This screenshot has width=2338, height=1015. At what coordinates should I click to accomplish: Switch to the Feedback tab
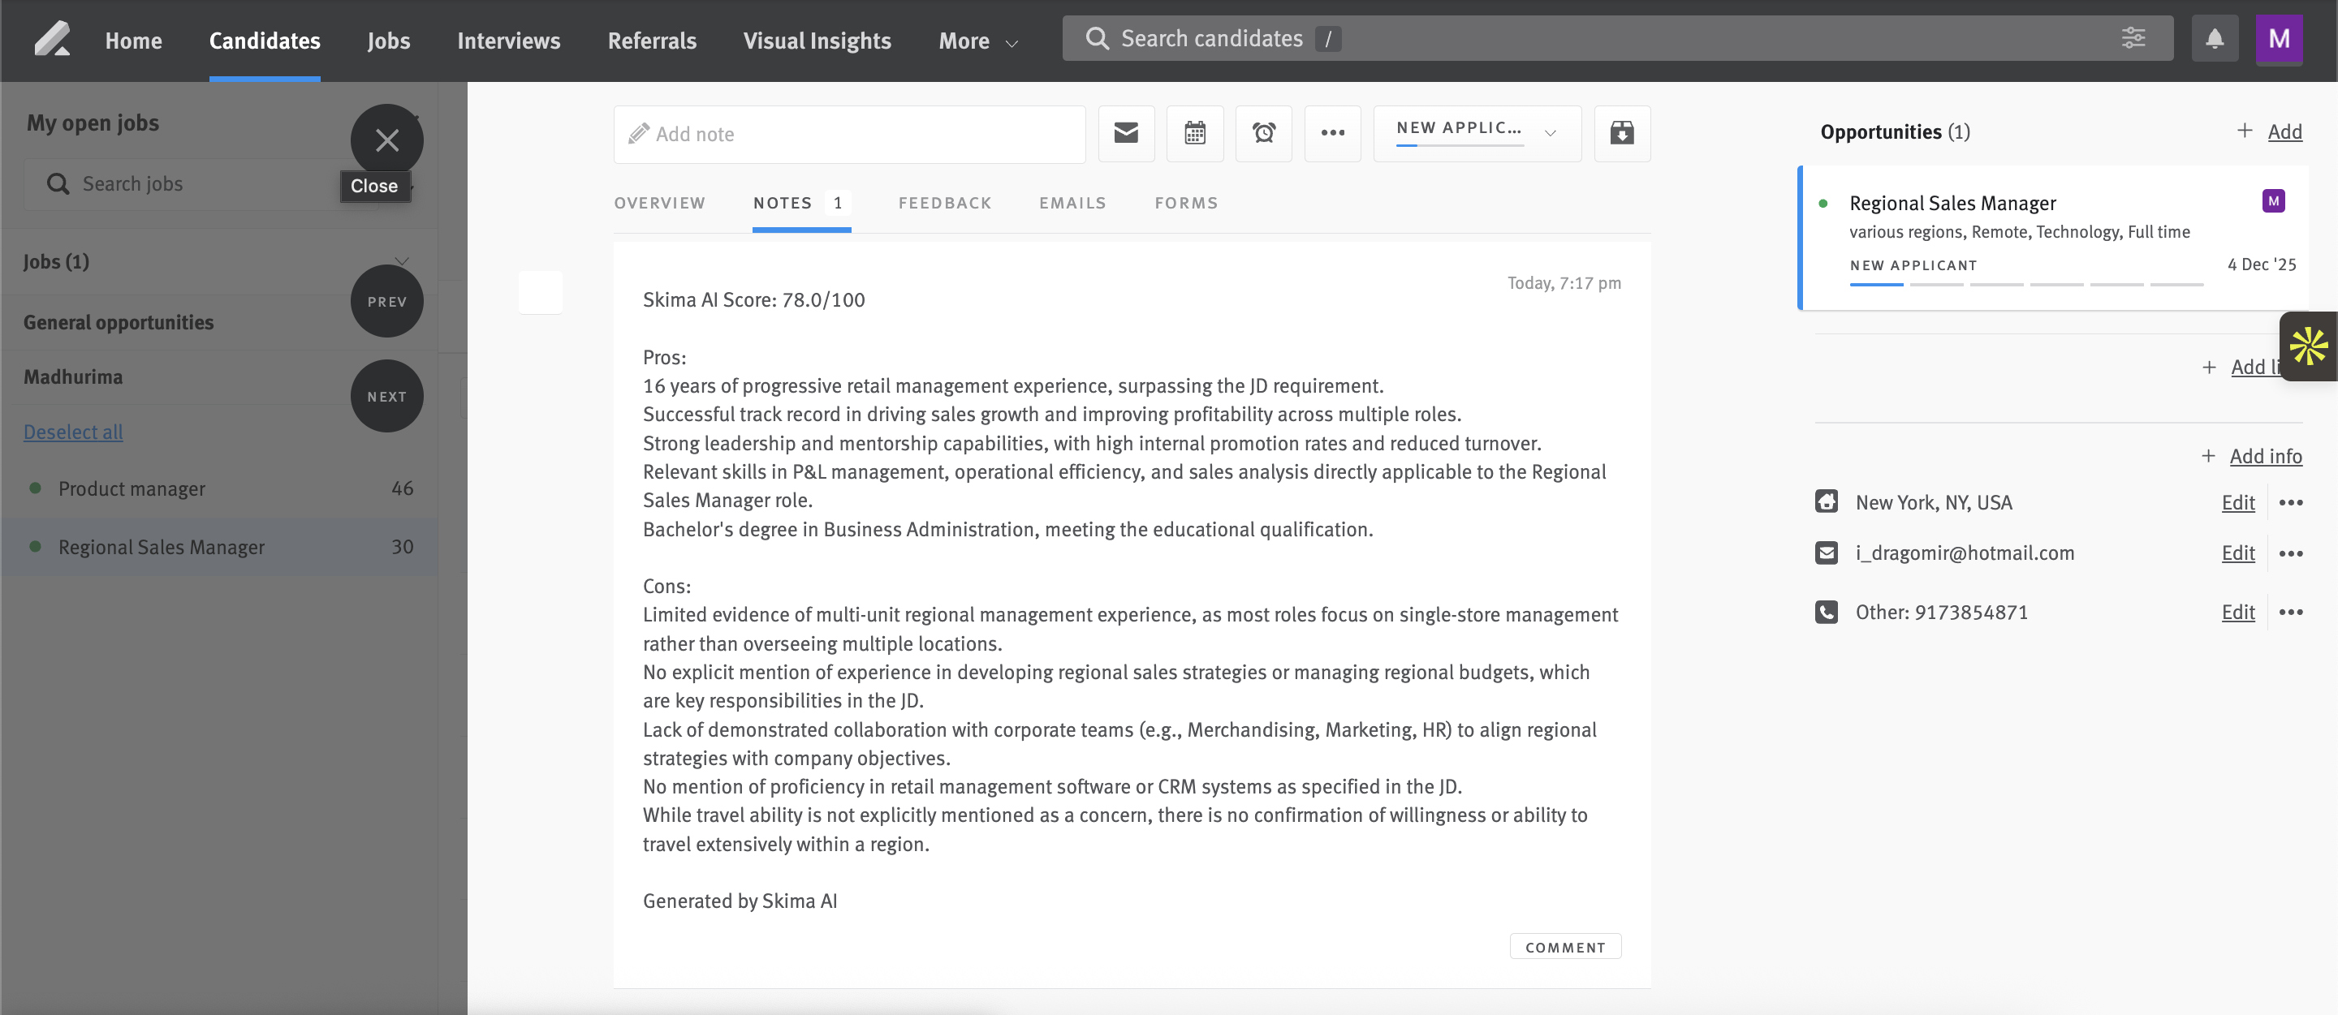pyautogui.click(x=944, y=203)
